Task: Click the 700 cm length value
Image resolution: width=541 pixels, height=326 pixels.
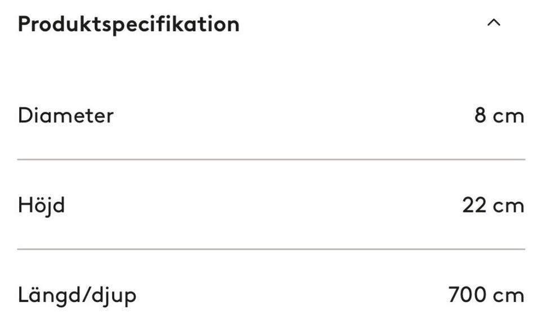Action: pyautogui.click(x=486, y=295)
